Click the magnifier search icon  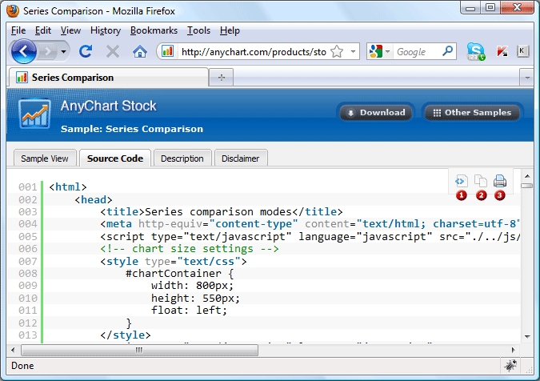448,51
